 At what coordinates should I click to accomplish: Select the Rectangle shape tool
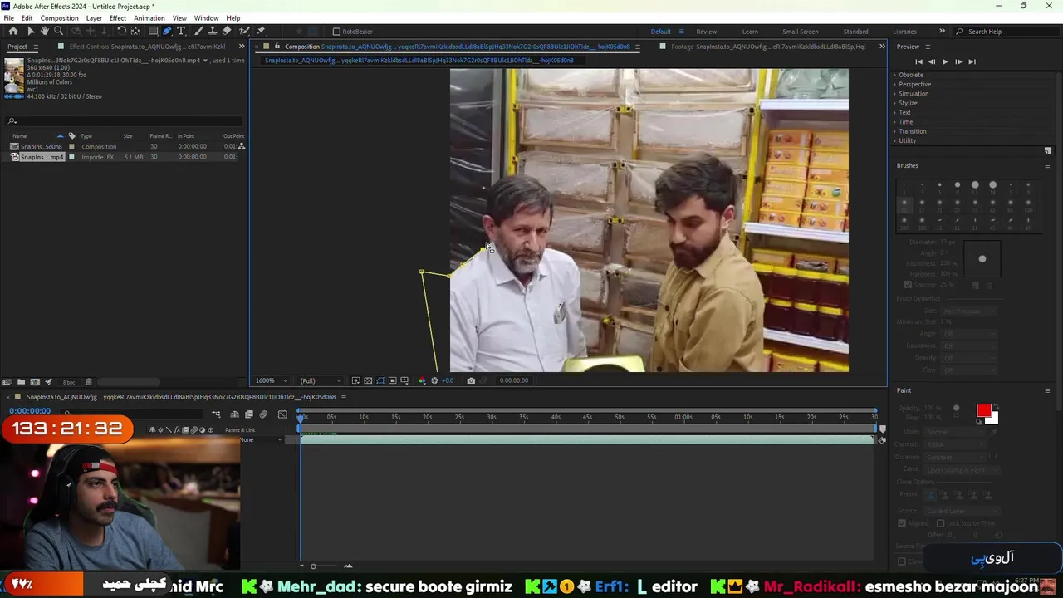pos(153,31)
